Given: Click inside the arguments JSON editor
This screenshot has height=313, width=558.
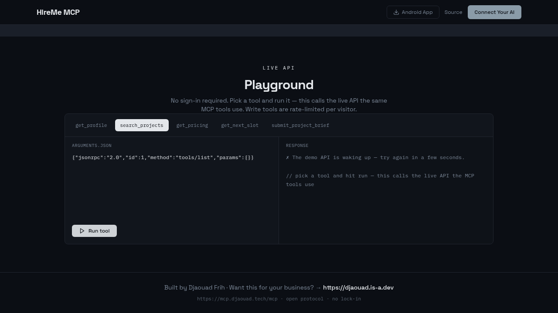Looking at the screenshot, I should click(x=172, y=185).
